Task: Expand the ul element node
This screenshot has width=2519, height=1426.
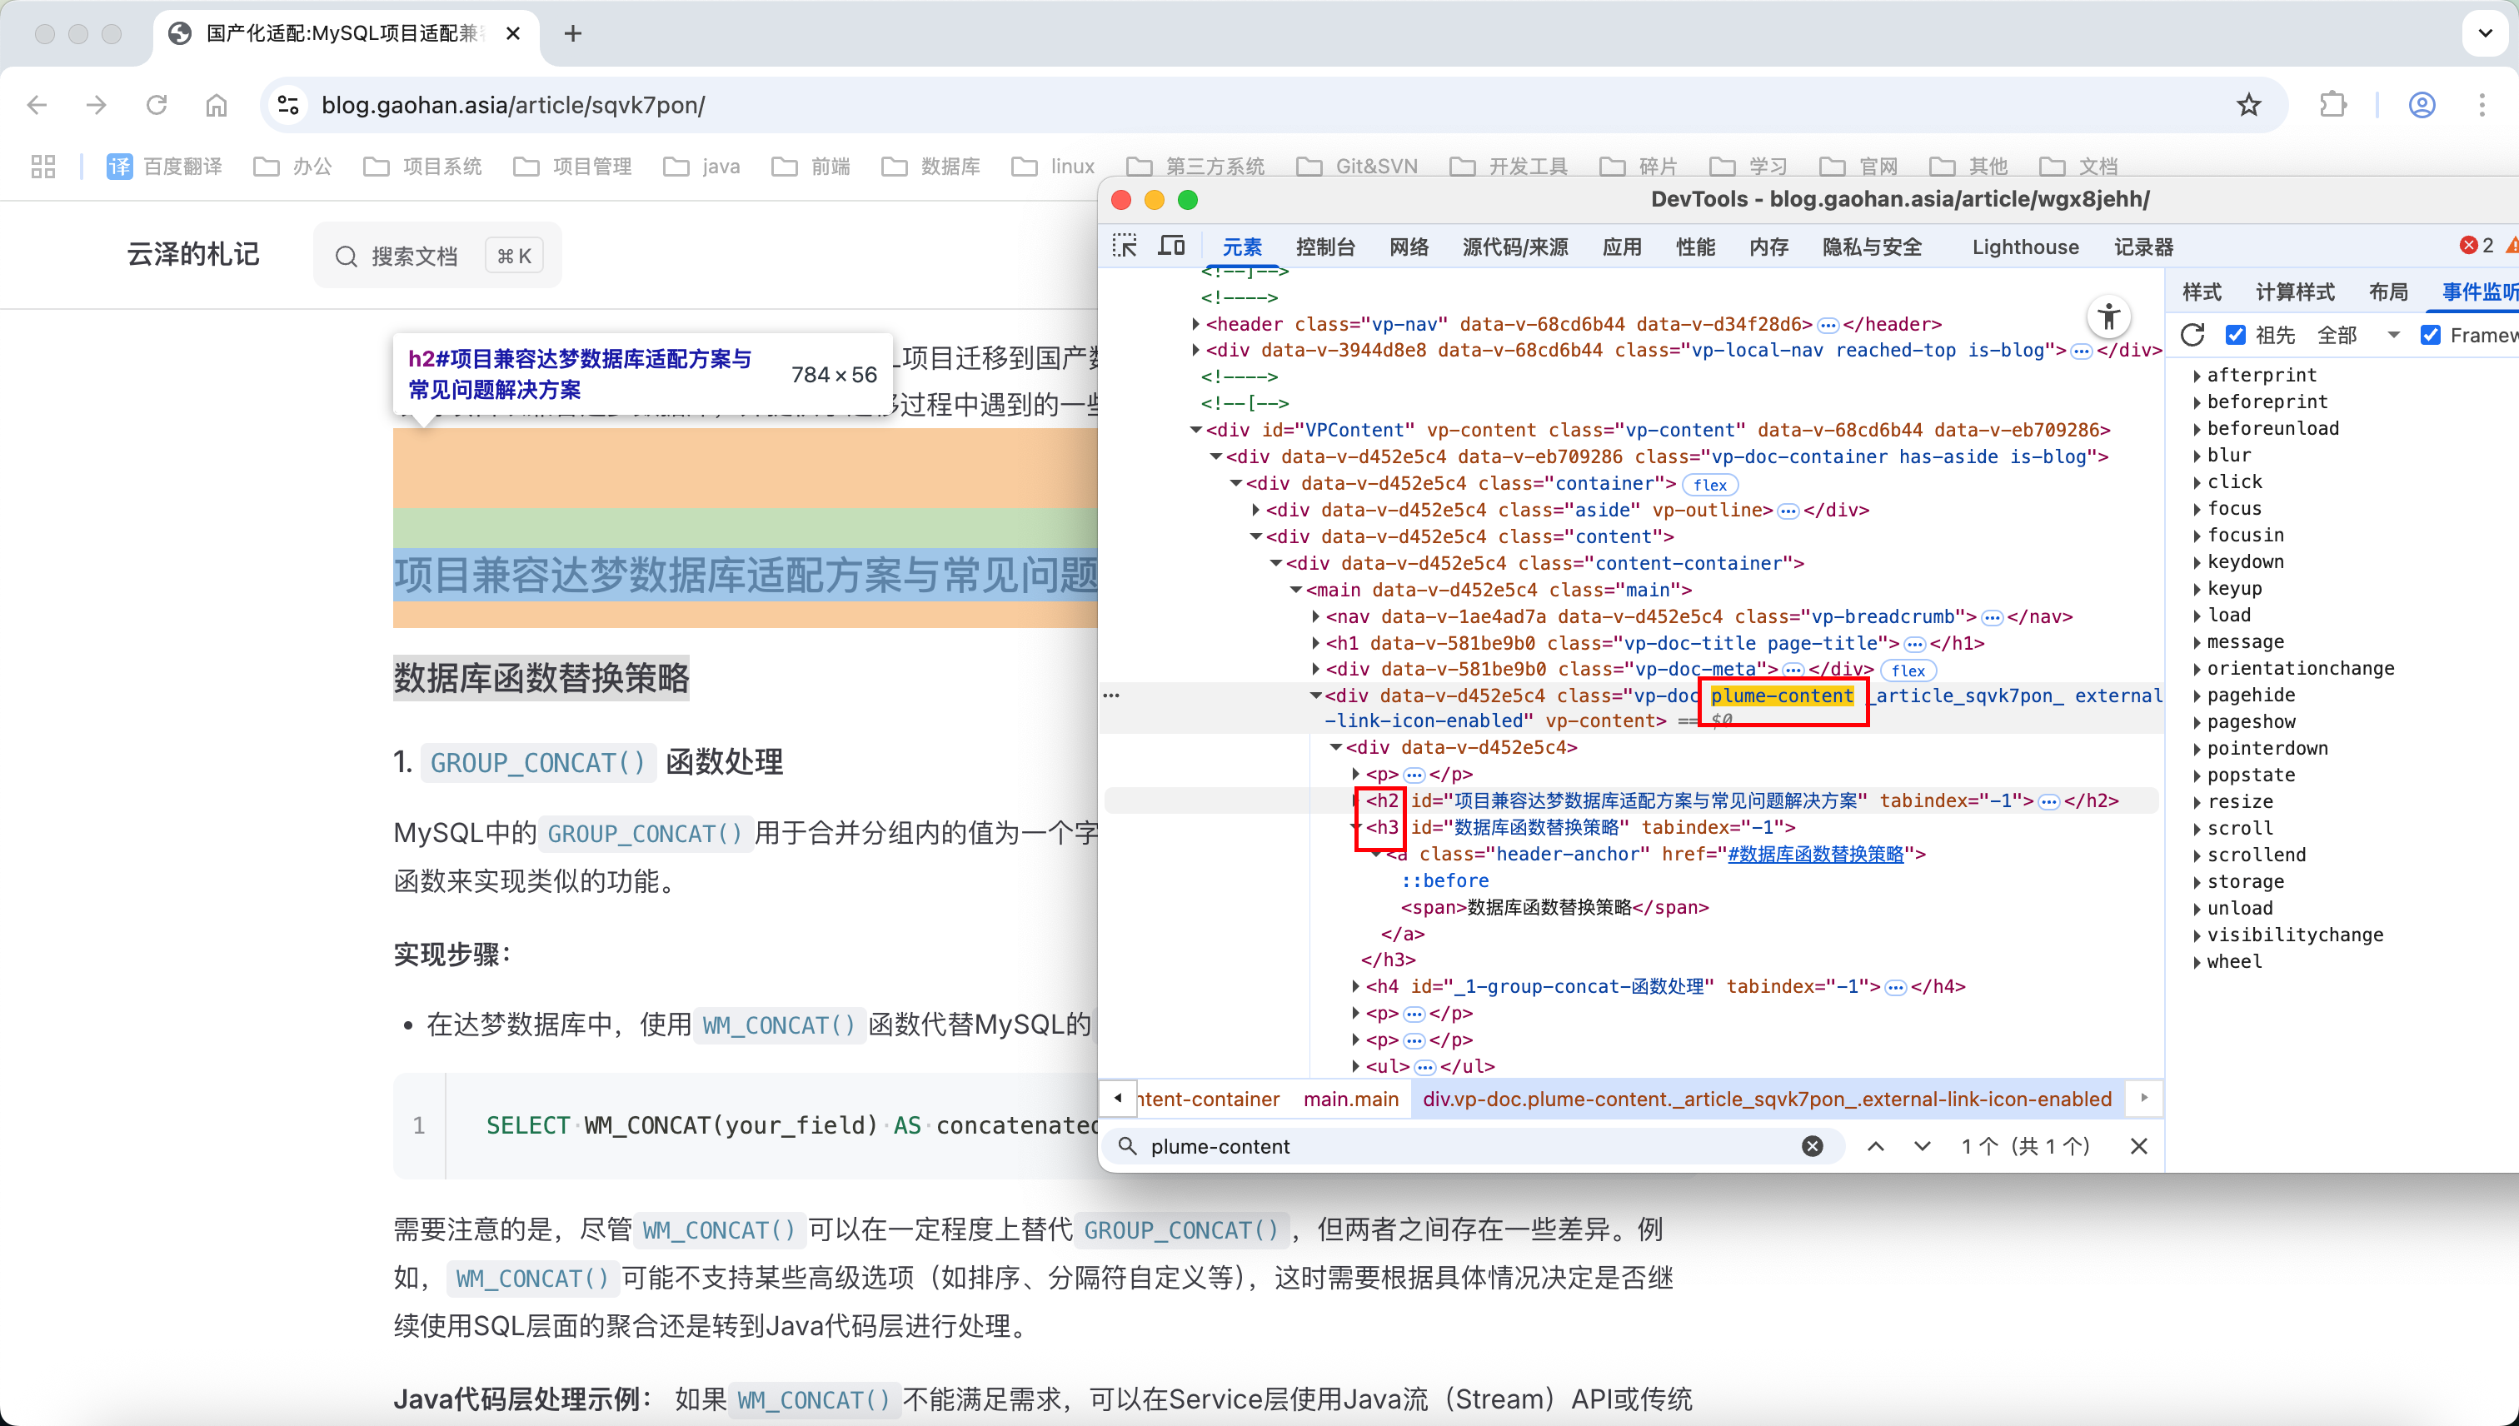Action: [1355, 1066]
